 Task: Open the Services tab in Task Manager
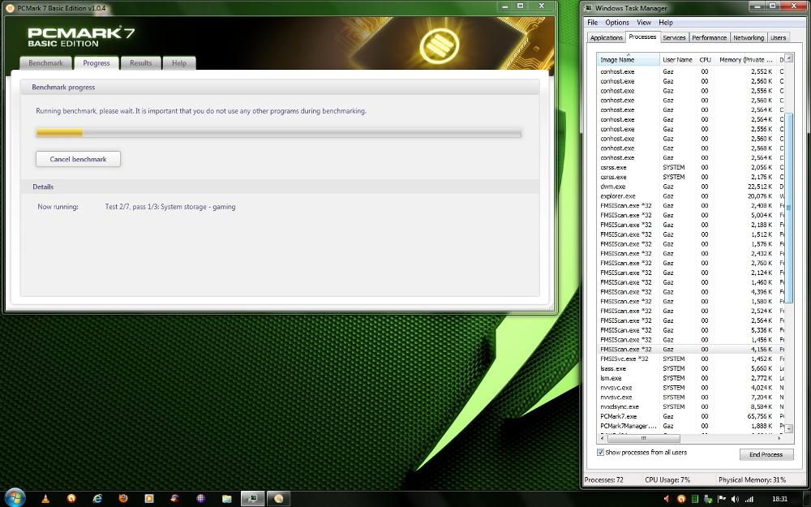(x=674, y=38)
